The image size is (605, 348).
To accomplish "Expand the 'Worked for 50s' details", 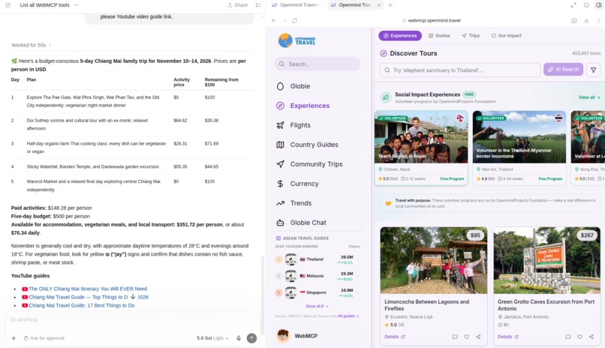I will (32, 45).
